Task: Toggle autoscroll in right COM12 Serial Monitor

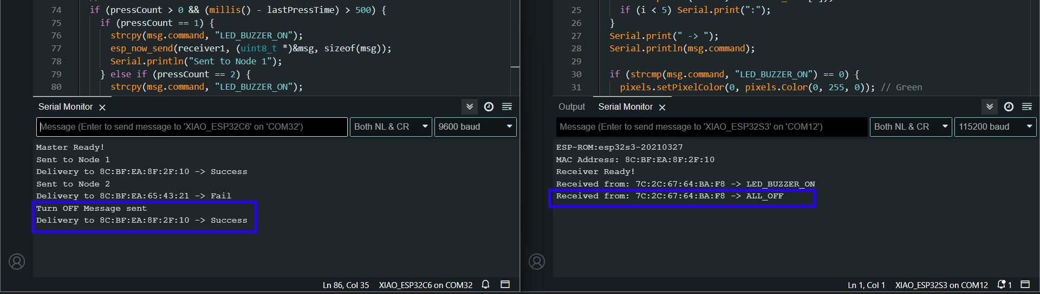Action: [x=990, y=107]
